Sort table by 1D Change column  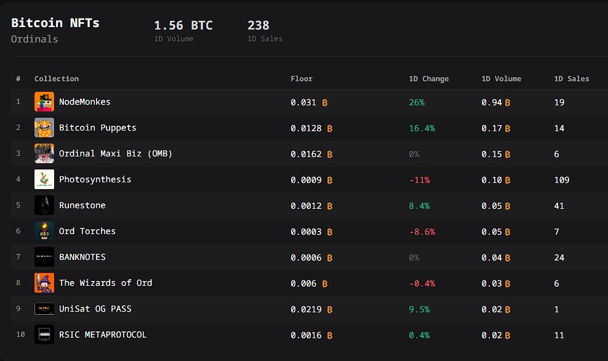pos(429,79)
